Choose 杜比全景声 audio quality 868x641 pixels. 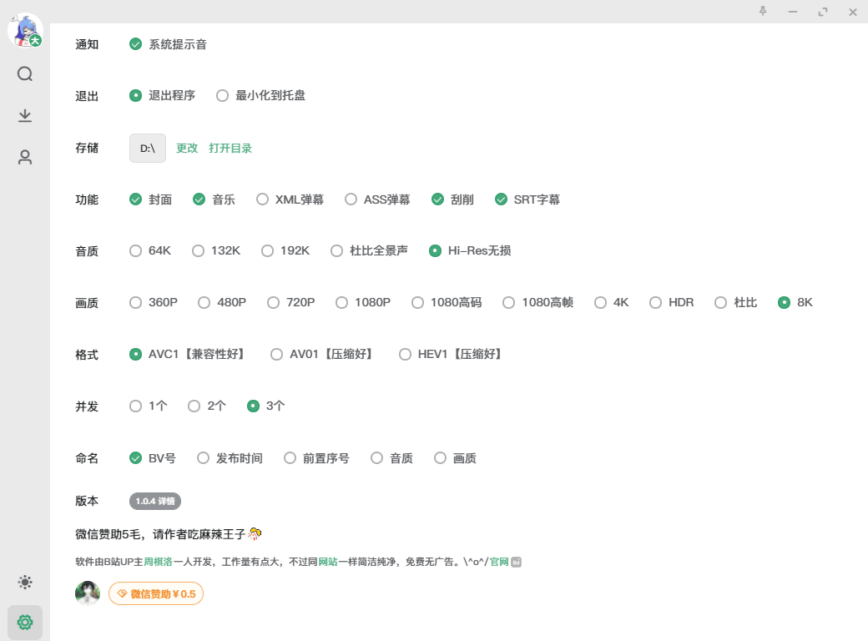tap(336, 250)
